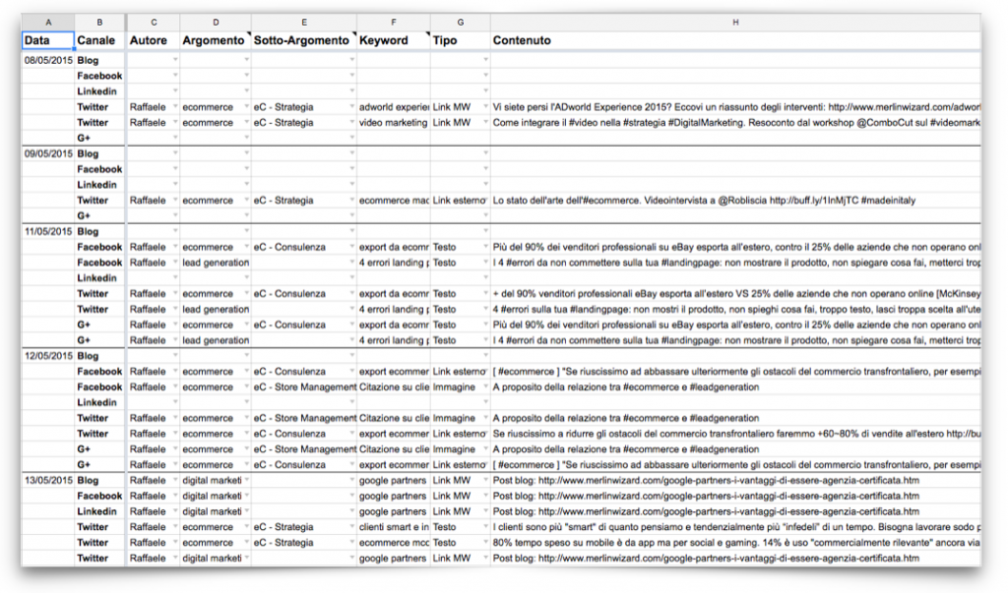Open the Argomento dropdown in the 08/05/2015 Blog row
1008x593 pixels.
tap(246, 60)
